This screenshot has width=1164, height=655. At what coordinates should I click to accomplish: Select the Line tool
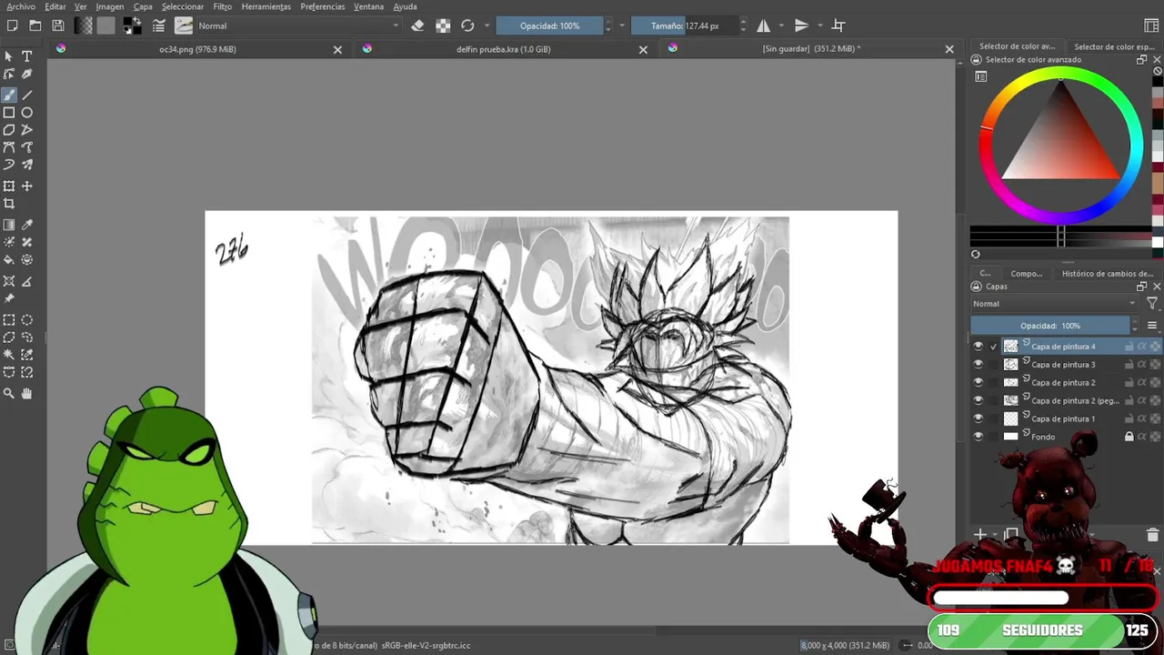pyautogui.click(x=27, y=95)
